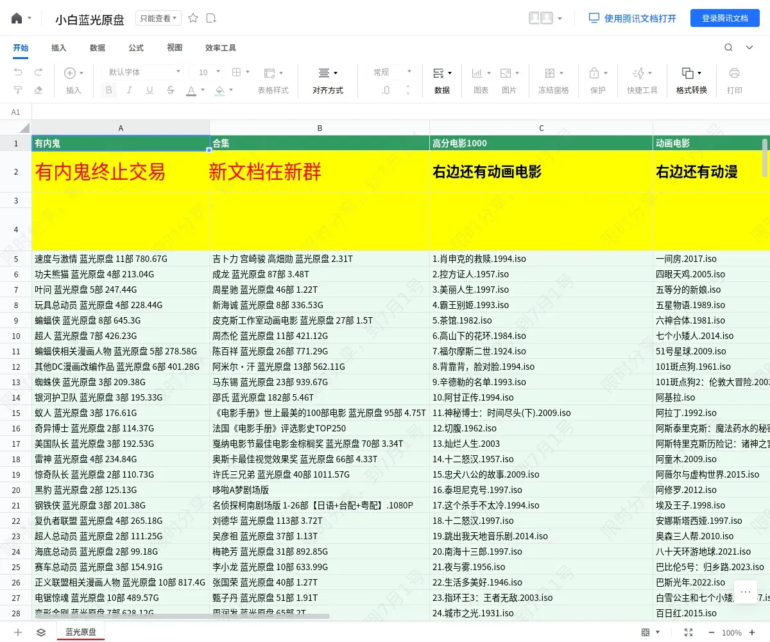Click the format painter icon
The image size is (770, 642).
pyautogui.click(x=18, y=91)
